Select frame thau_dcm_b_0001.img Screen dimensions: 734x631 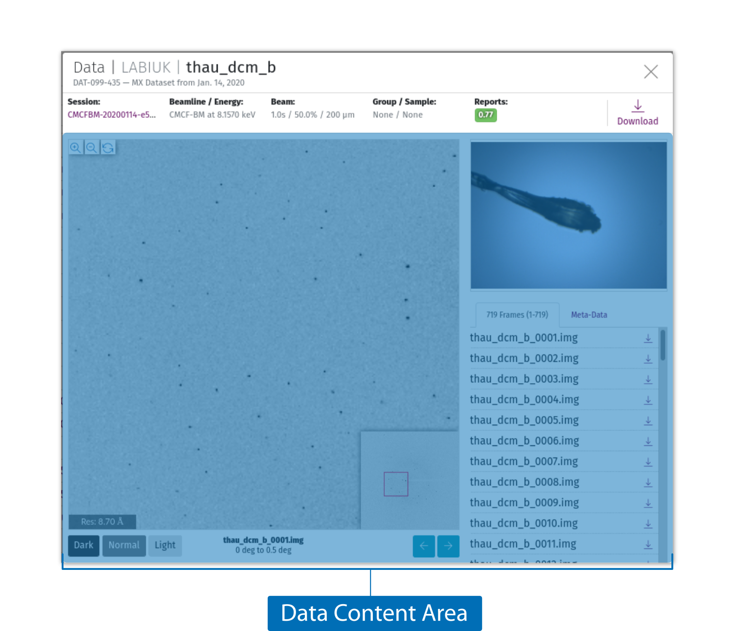(524, 338)
